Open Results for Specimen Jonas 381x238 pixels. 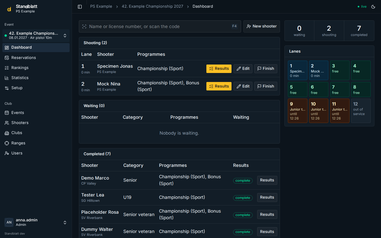click(x=219, y=69)
